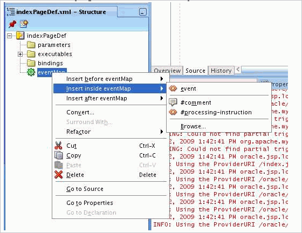This screenshot has height=233, width=302.
Task: Select the highlighted eventMap tree label
Action: pyautogui.click(x=52, y=72)
